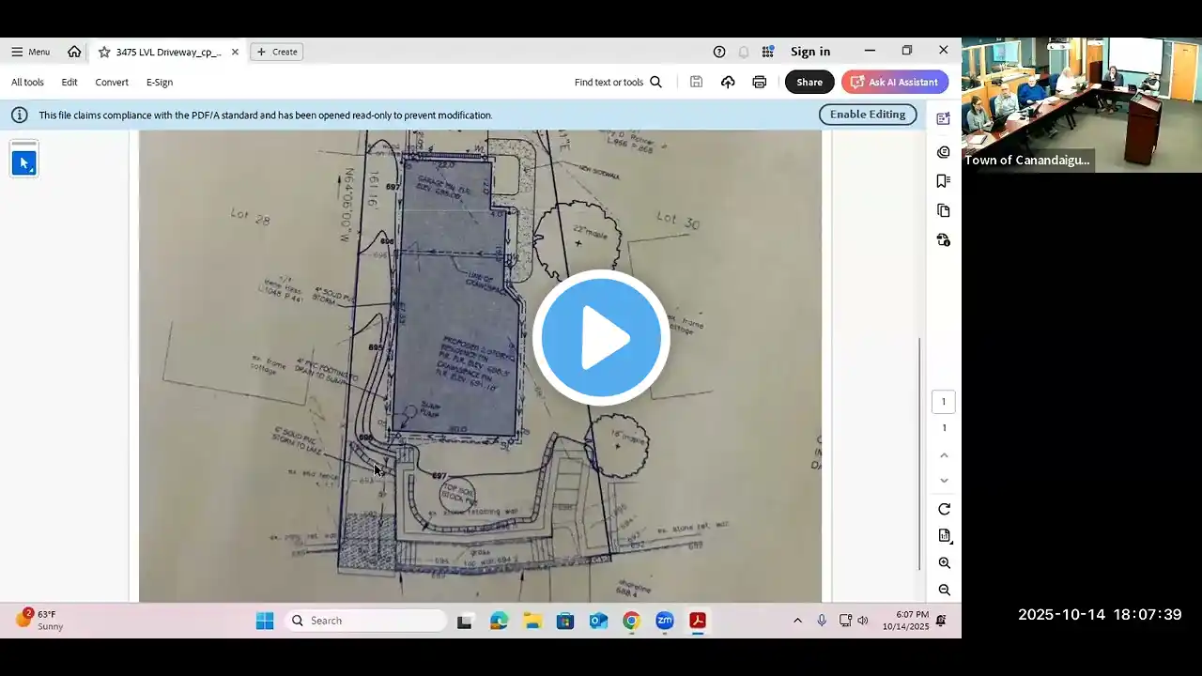Click the Share button
The width and height of the screenshot is (1202, 676).
pyautogui.click(x=809, y=83)
